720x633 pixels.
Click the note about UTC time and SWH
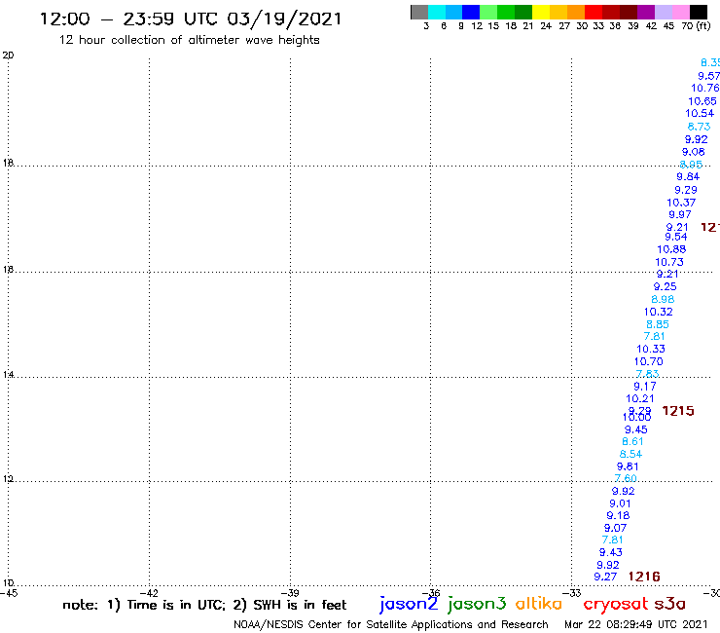tap(204, 605)
